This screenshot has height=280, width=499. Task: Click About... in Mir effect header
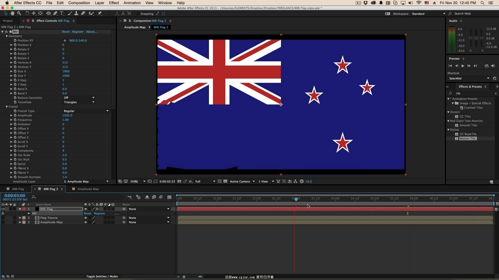91,32
